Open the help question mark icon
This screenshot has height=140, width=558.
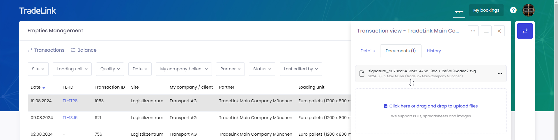point(513,10)
